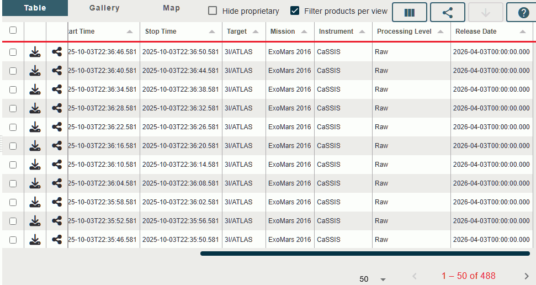Viewport: 536px width, 285px height.
Task: Download the row with stop time 22:35:50.581
Action: pos(35,240)
